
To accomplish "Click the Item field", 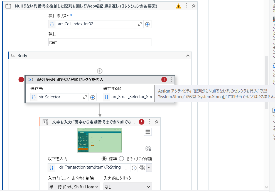I will (x=100, y=42).
